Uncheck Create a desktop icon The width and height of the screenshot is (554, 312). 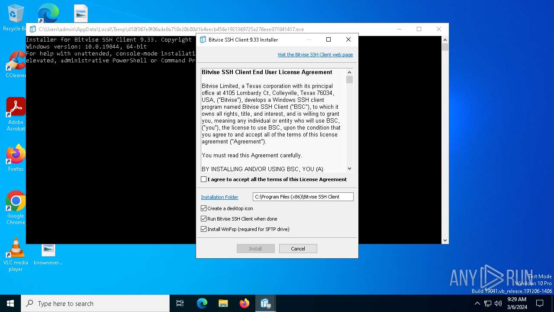tap(204, 208)
